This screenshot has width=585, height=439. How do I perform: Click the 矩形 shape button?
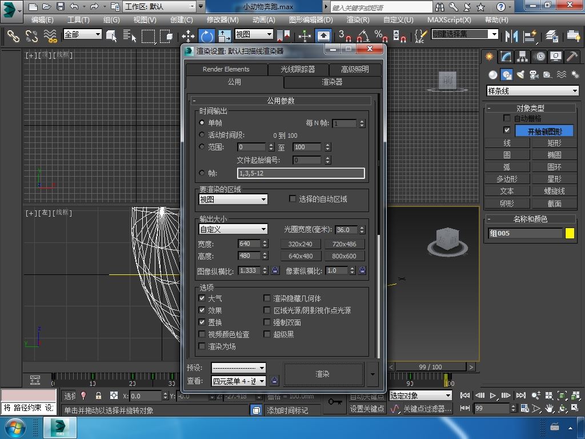tap(554, 143)
